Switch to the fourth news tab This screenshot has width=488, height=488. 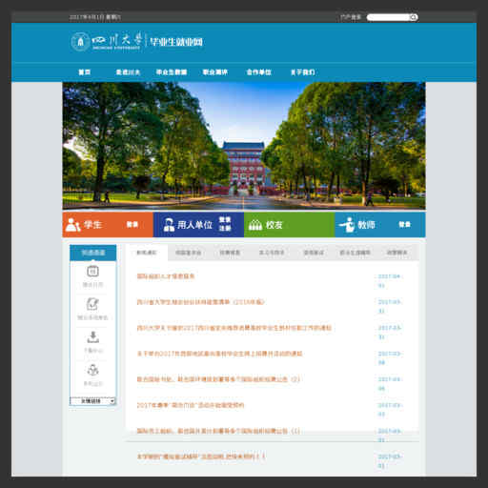[272, 253]
